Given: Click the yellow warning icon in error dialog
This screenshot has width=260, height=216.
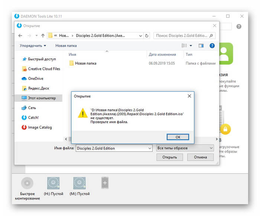Looking at the screenshot, I should click(x=82, y=113).
